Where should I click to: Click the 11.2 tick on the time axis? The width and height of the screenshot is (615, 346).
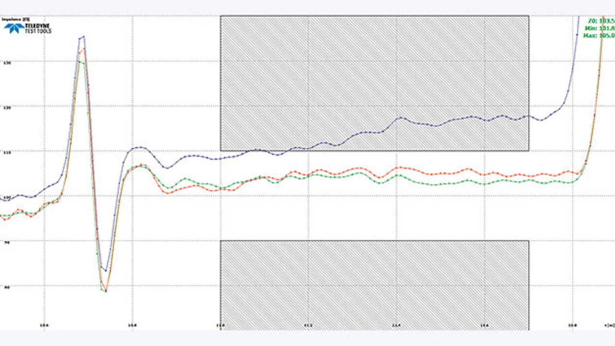click(308, 325)
